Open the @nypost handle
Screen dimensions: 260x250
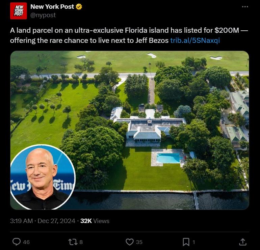(x=43, y=15)
